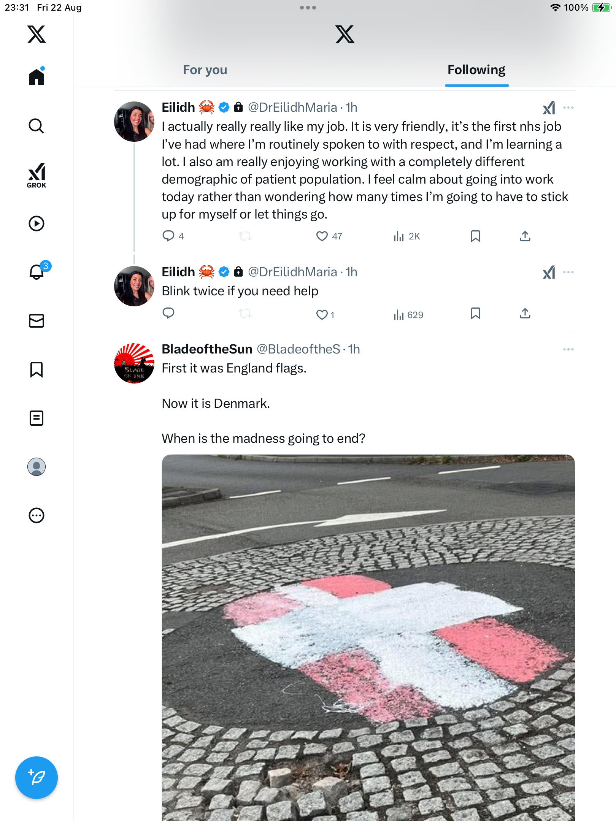Open more options on Eilidh's nhs job post
The height and width of the screenshot is (821, 616).
(x=568, y=108)
